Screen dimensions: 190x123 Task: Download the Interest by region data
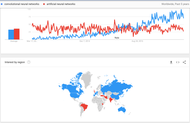pos(171,62)
